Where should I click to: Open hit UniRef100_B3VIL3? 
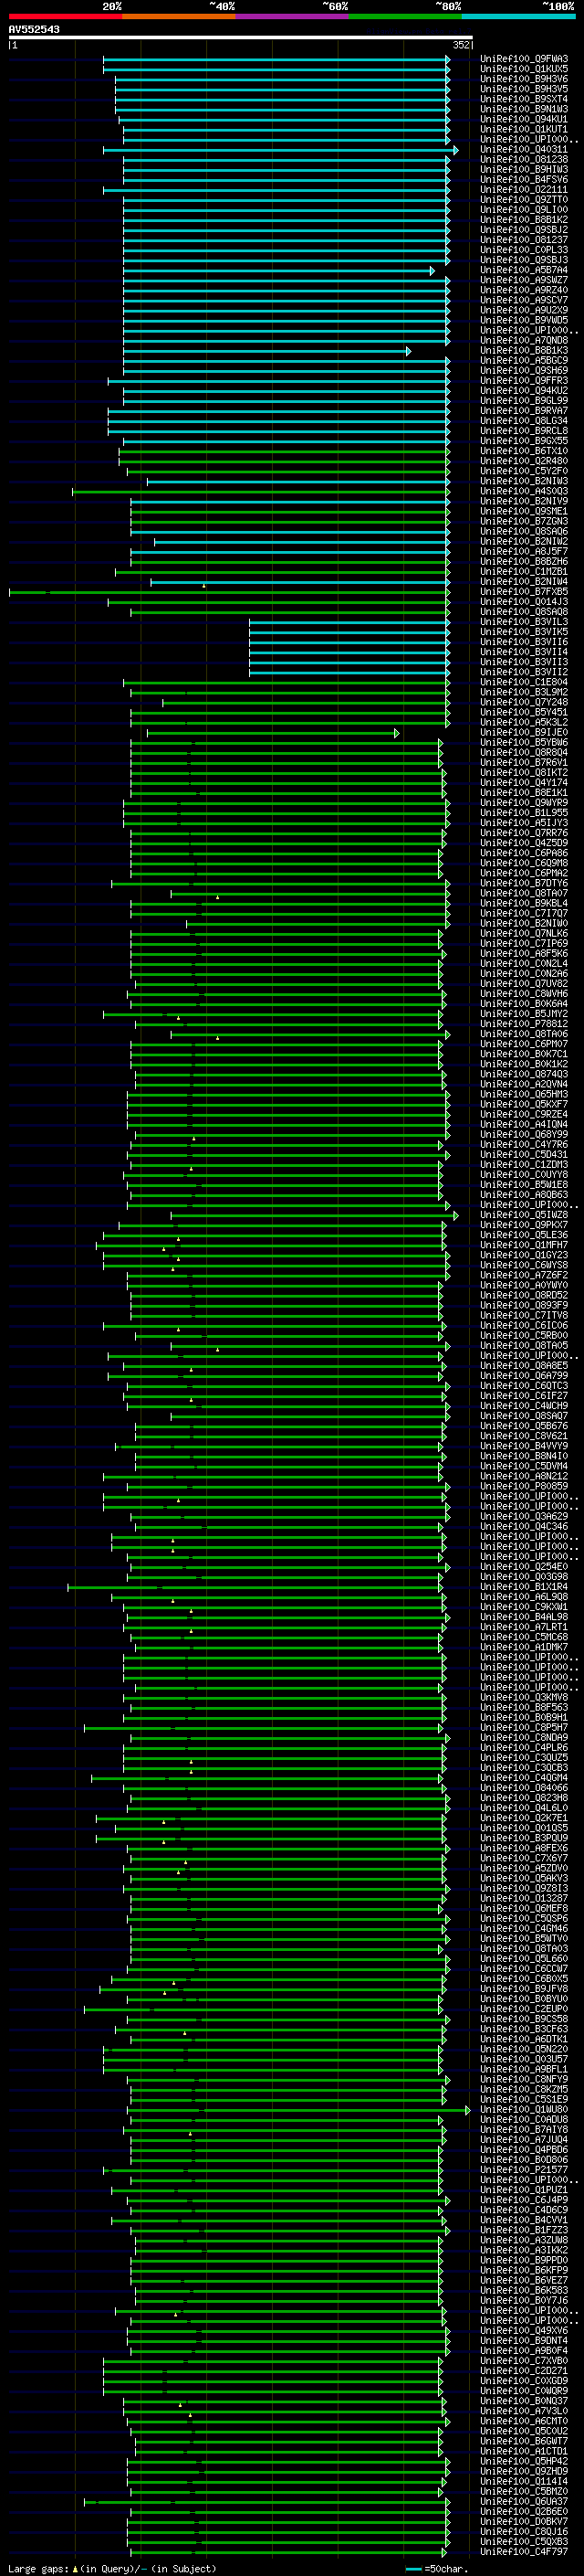(x=524, y=622)
